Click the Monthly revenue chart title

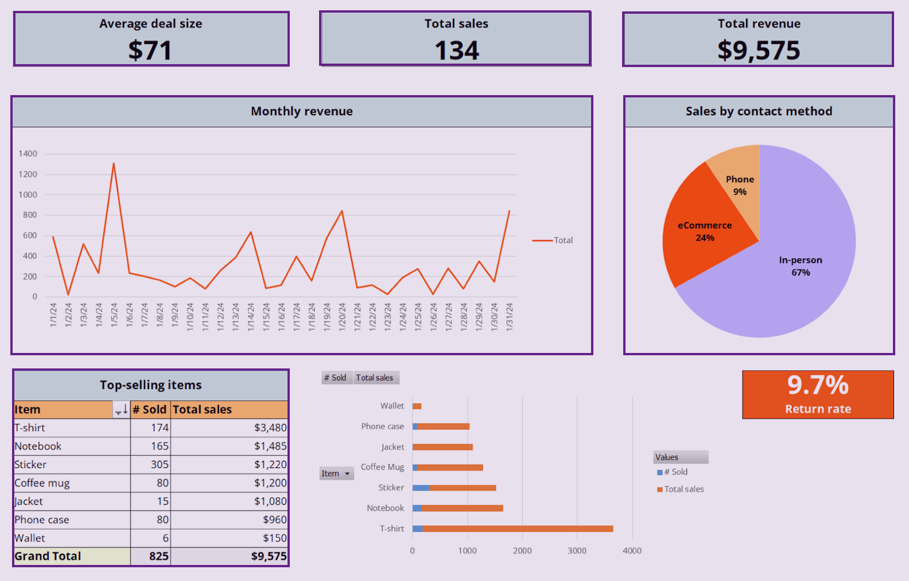tap(302, 111)
